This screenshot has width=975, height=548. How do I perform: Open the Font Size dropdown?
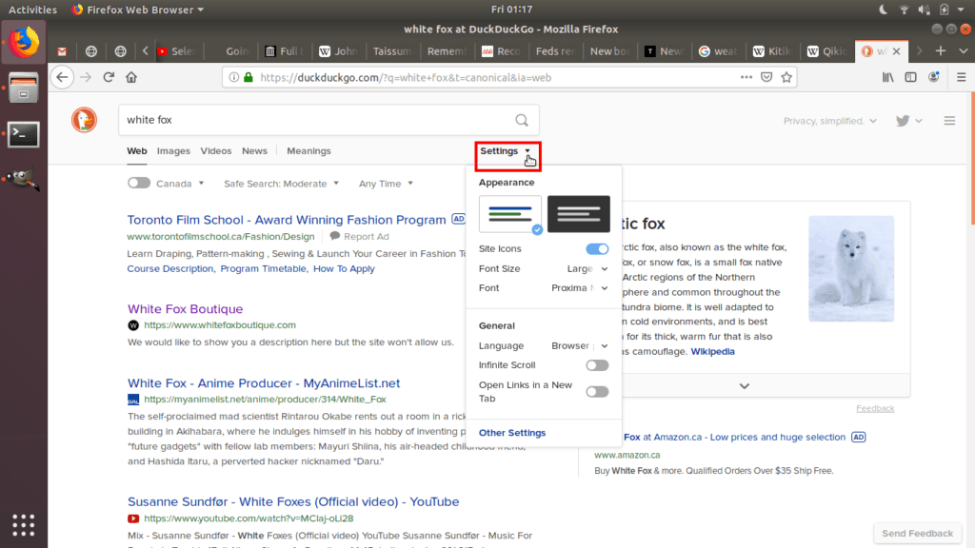pyautogui.click(x=587, y=268)
